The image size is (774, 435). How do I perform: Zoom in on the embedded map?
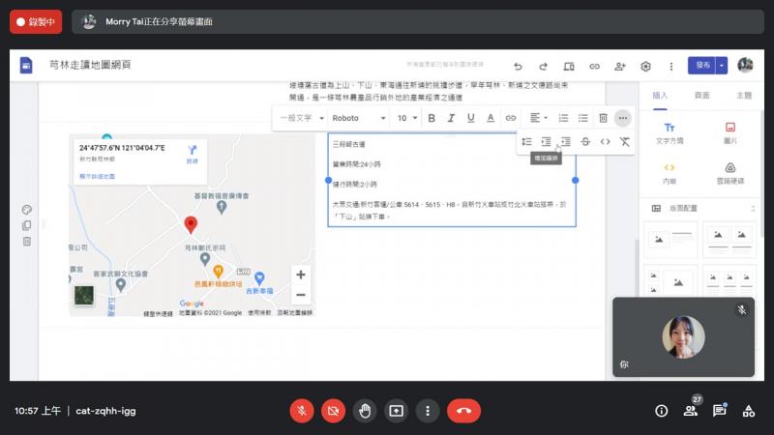(301, 275)
